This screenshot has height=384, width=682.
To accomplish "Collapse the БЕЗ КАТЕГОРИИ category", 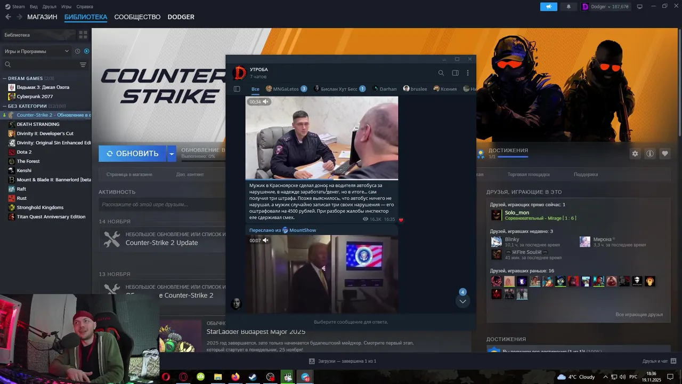I will [x=4, y=106].
